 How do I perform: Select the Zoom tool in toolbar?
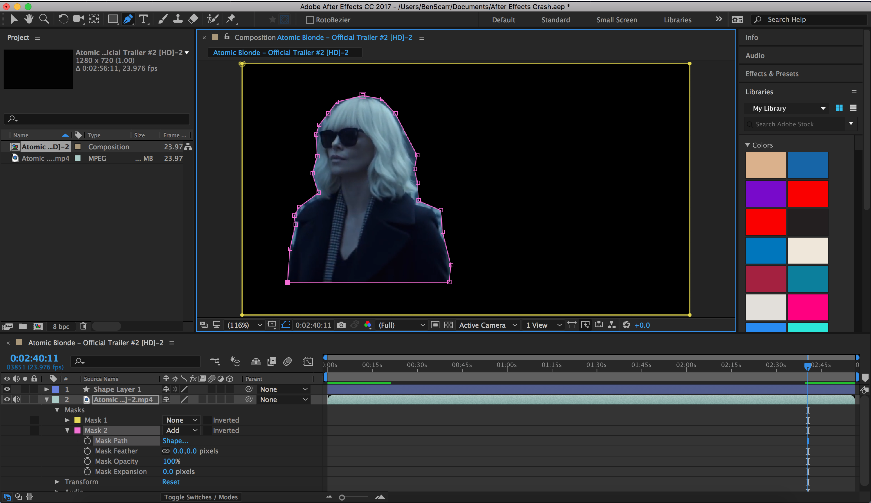pyautogui.click(x=44, y=19)
